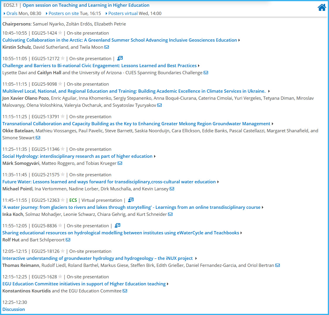
Task: Open presentation materials icon for EGU25-8836
Action: tap(117, 226)
